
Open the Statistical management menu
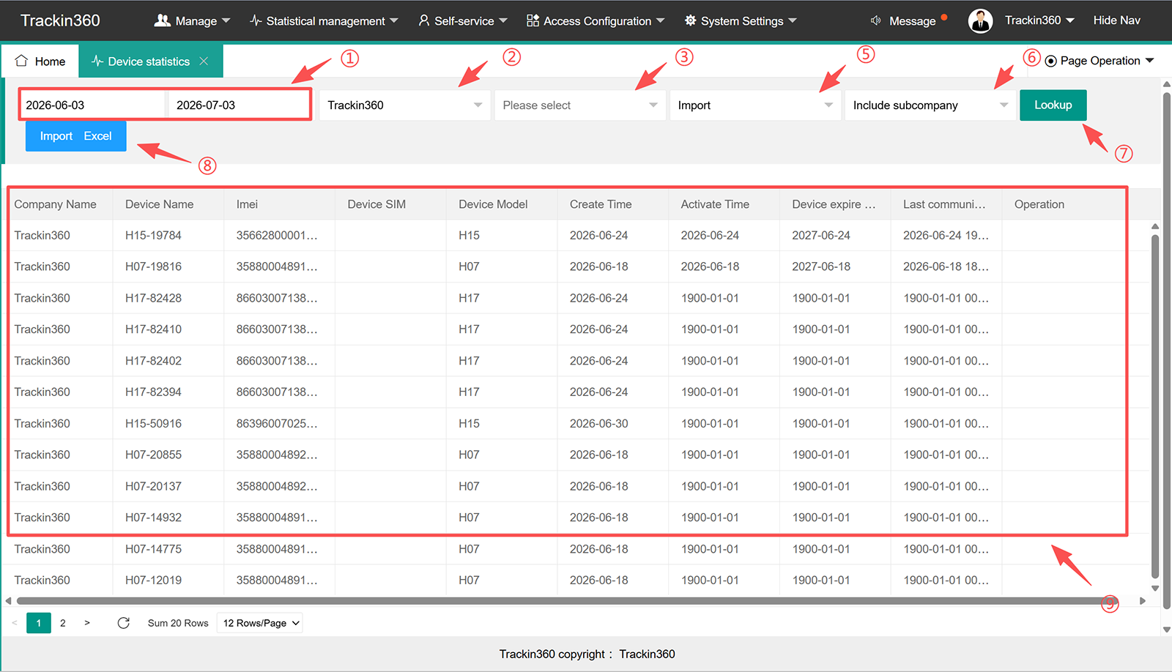pyautogui.click(x=324, y=20)
